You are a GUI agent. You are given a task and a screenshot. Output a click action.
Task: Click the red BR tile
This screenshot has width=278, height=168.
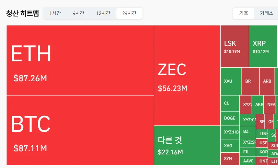[250, 81]
